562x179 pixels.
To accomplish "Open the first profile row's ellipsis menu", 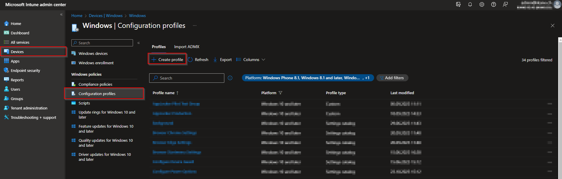I will coord(550,104).
